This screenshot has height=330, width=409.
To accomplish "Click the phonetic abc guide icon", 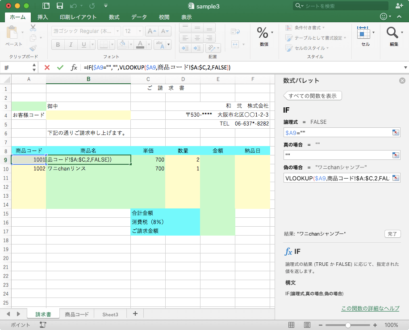I will (x=160, y=45).
